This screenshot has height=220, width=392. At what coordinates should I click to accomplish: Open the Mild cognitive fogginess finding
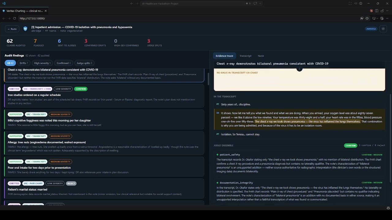(104, 119)
